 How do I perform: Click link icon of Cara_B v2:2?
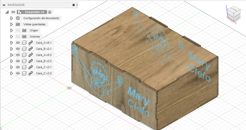pyautogui.click(x=30, y=61)
